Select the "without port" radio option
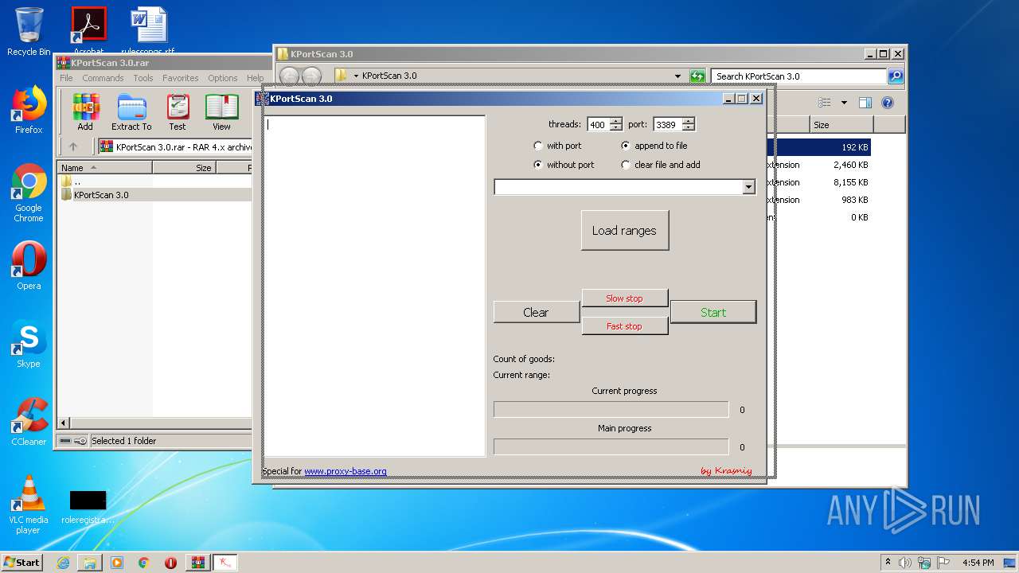The width and height of the screenshot is (1019, 573). (x=539, y=165)
